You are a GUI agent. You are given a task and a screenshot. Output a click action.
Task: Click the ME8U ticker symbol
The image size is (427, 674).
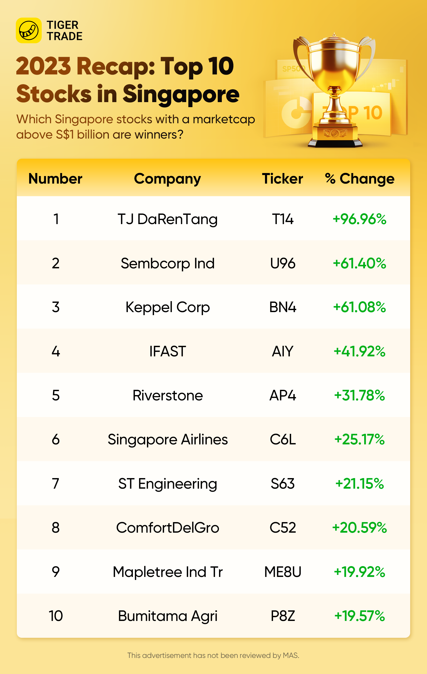(282, 572)
